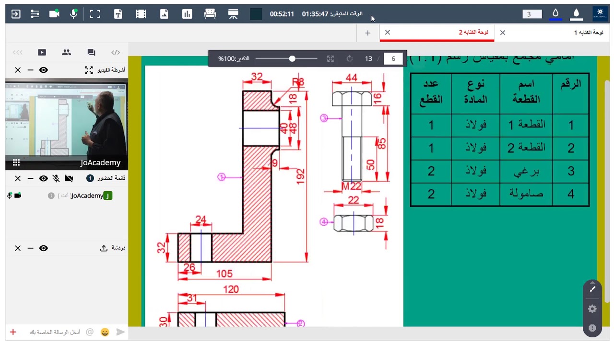The height and width of the screenshot is (345, 614).
Task: Click the page number field showing 6
Action: [x=393, y=58]
